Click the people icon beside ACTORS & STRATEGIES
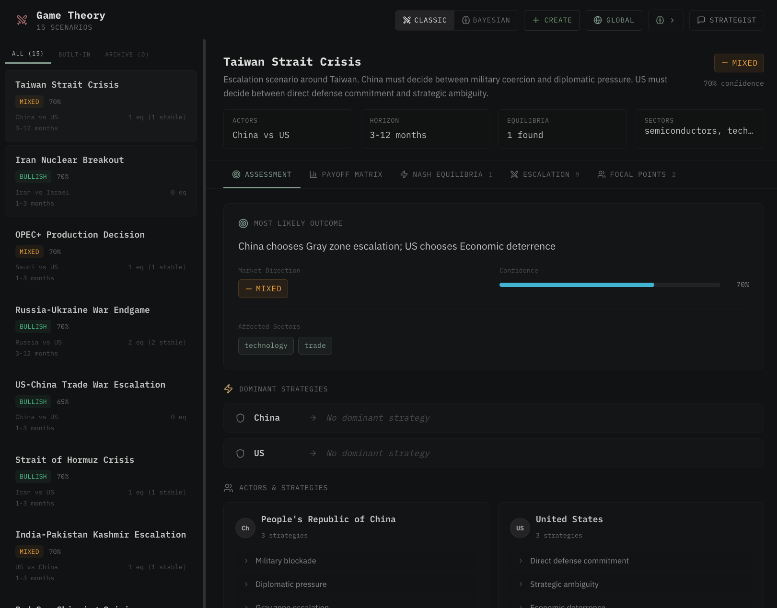 [229, 488]
